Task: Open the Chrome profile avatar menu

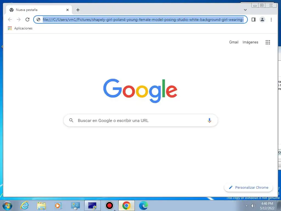Action: pos(262,20)
